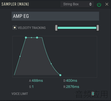Click the sustain value 1
111x101 pixels.
tap(33, 87)
